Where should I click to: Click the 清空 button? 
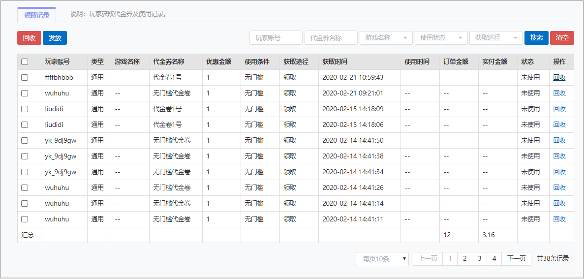562,38
